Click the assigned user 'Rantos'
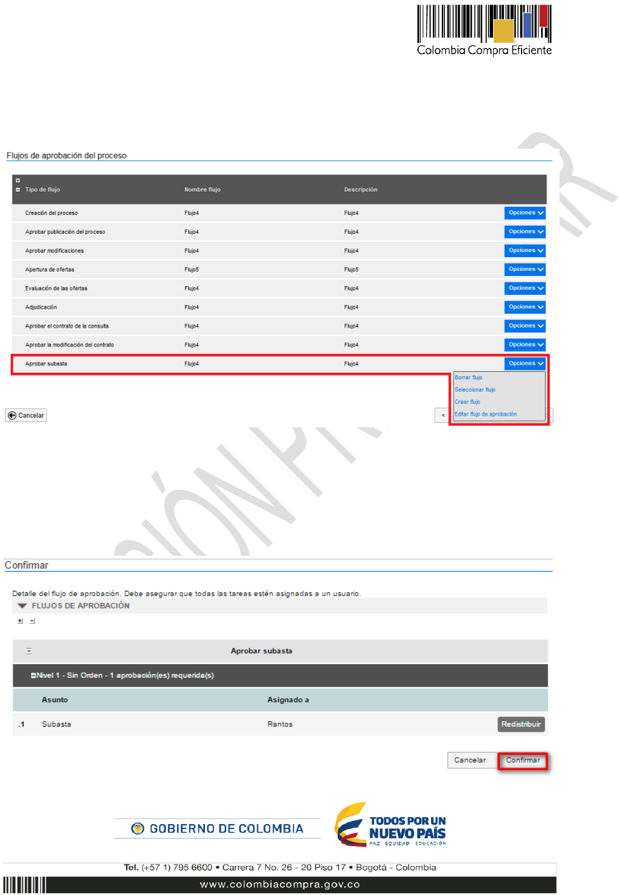 tap(280, 724)
